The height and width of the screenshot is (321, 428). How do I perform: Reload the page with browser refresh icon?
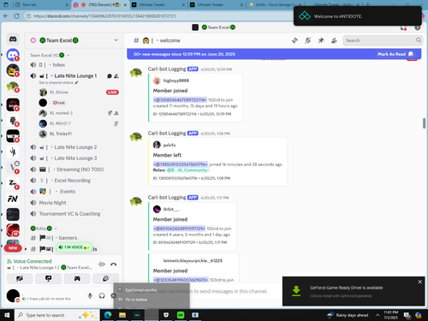pyautogui.click(x=16, y=16)
